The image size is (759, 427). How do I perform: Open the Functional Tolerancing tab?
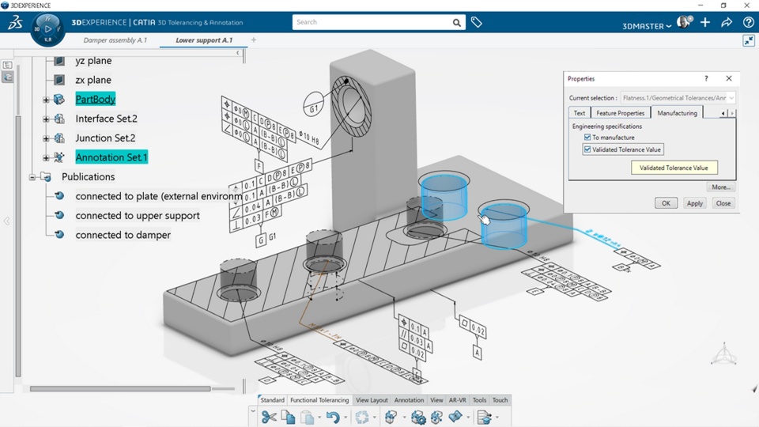pyautogui.click(x=319, y=400)
